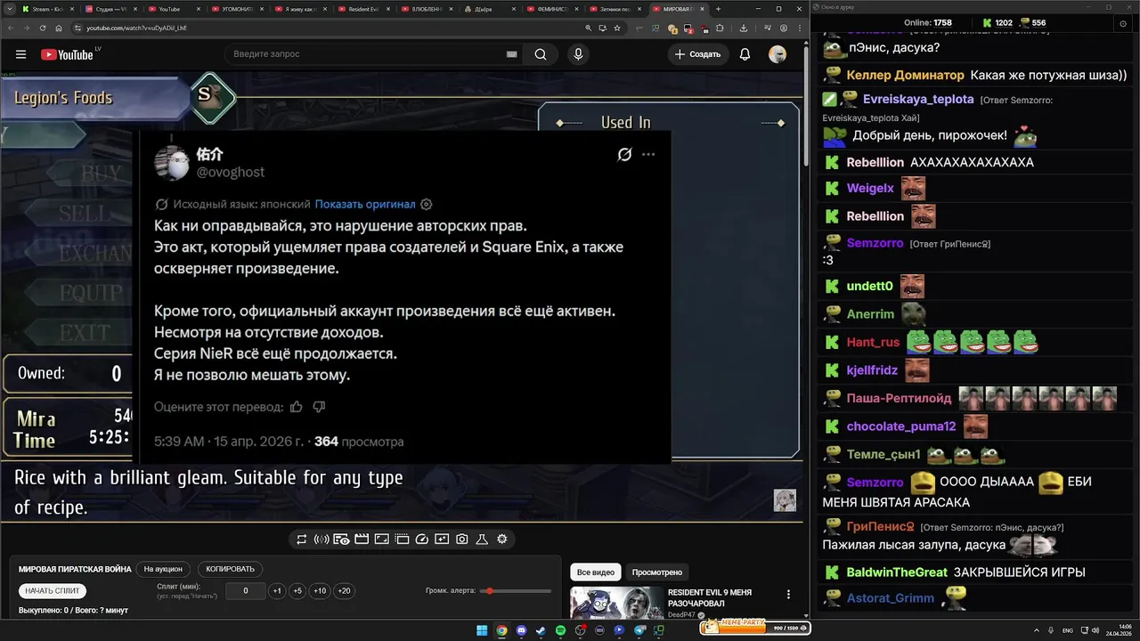Add +1 minute to the split
The width and height of the screenshot is (1140, 641).
277,590
